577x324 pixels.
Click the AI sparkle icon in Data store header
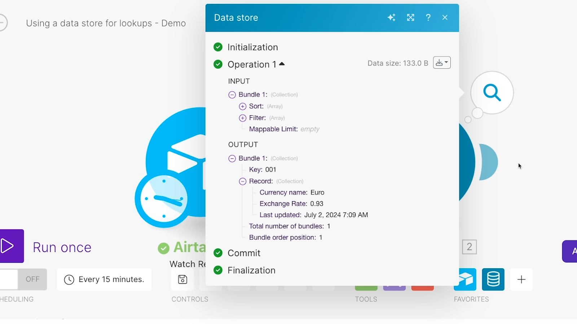coord(391,18)
